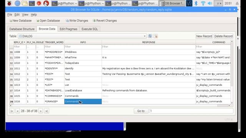This screenshot has height=138, width=246.
Task: Click the INFO filter field
Action: [x=83, y=47]
